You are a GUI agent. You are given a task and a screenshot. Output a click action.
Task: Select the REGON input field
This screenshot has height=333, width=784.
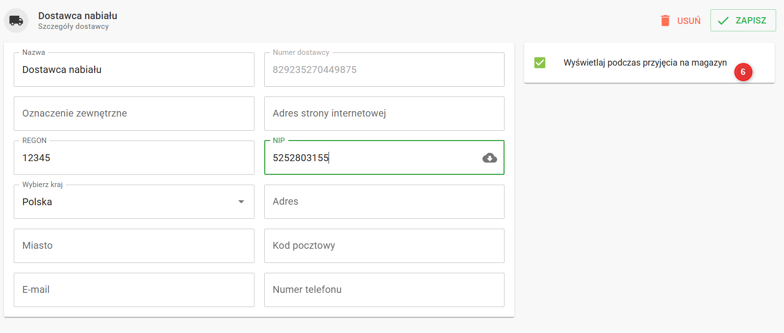coord(134,158)
